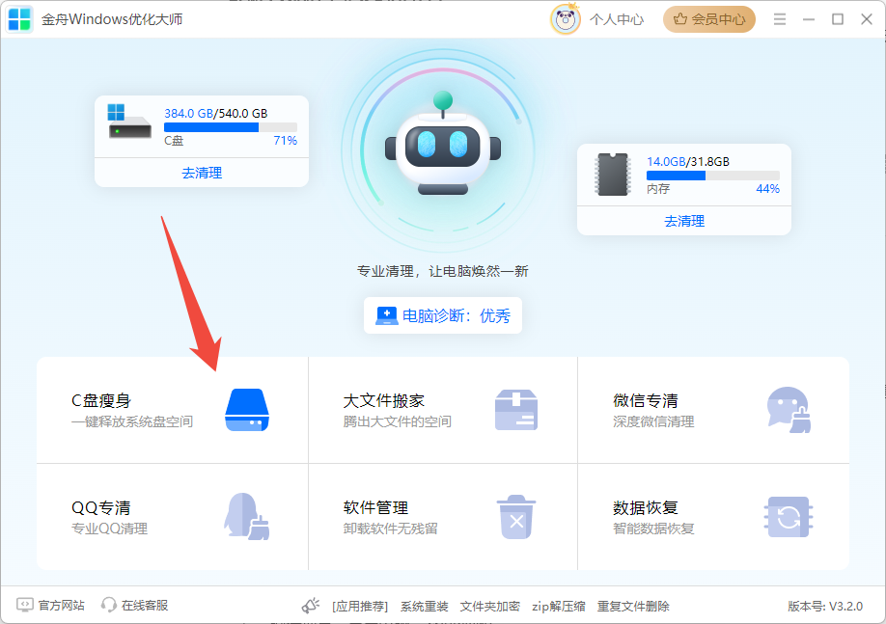Click the megaphone announcement icon

click(310, 606)
